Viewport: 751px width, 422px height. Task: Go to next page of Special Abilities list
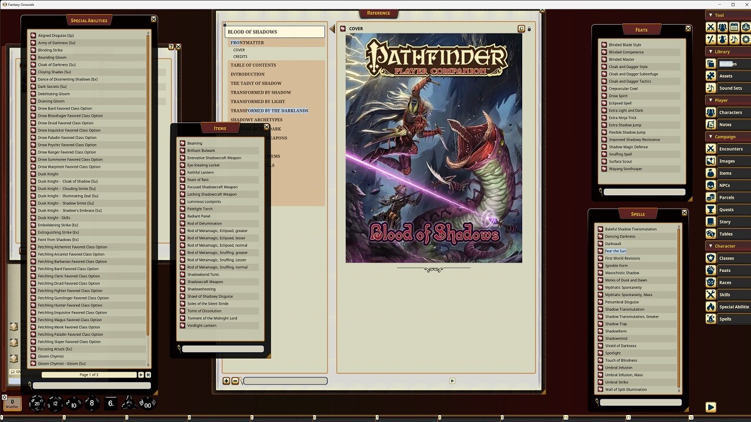(140, 375)
